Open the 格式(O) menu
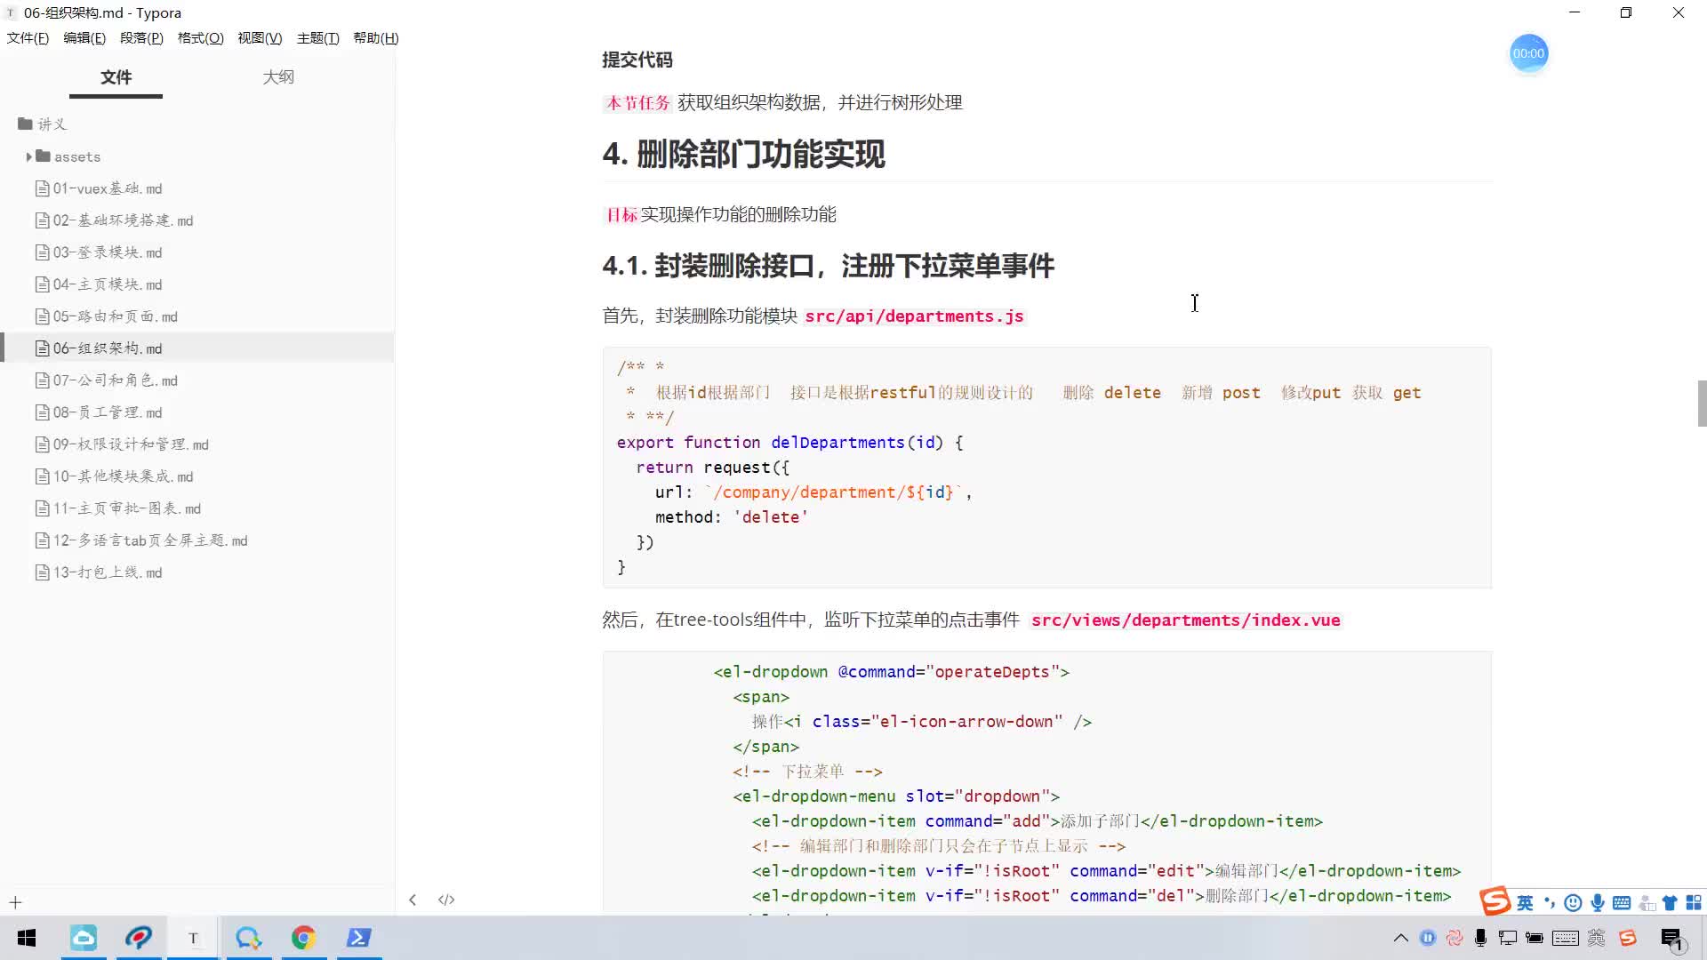 200,38
